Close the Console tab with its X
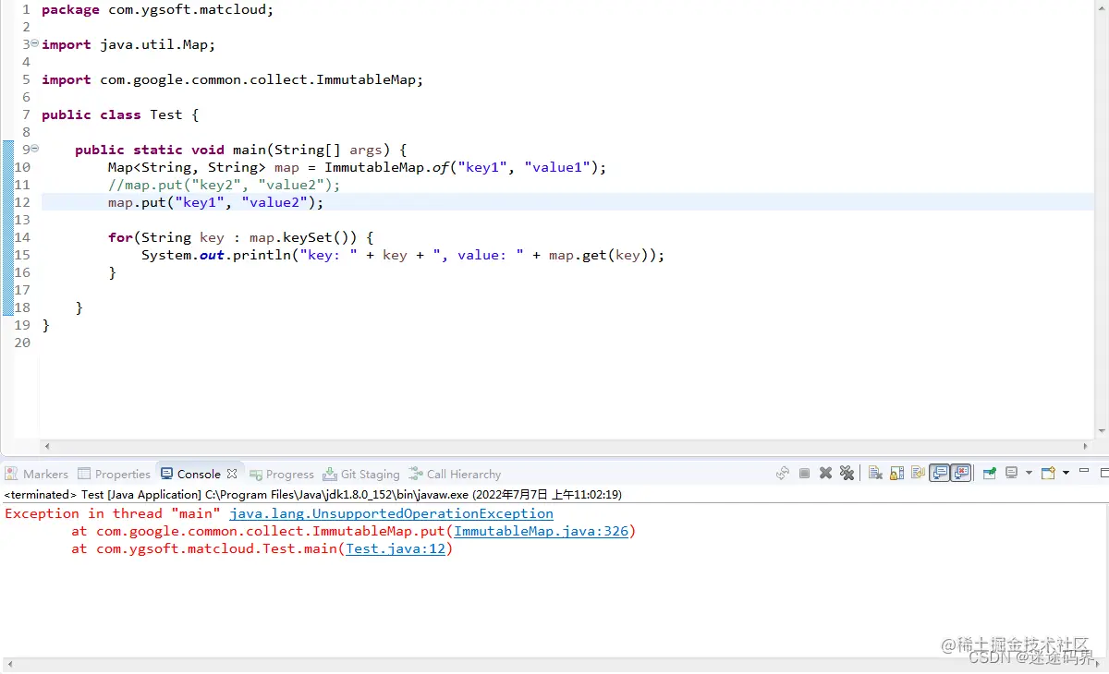Image resolution: width=1109 pixels, height=674 pixels. tap(232, 474)
